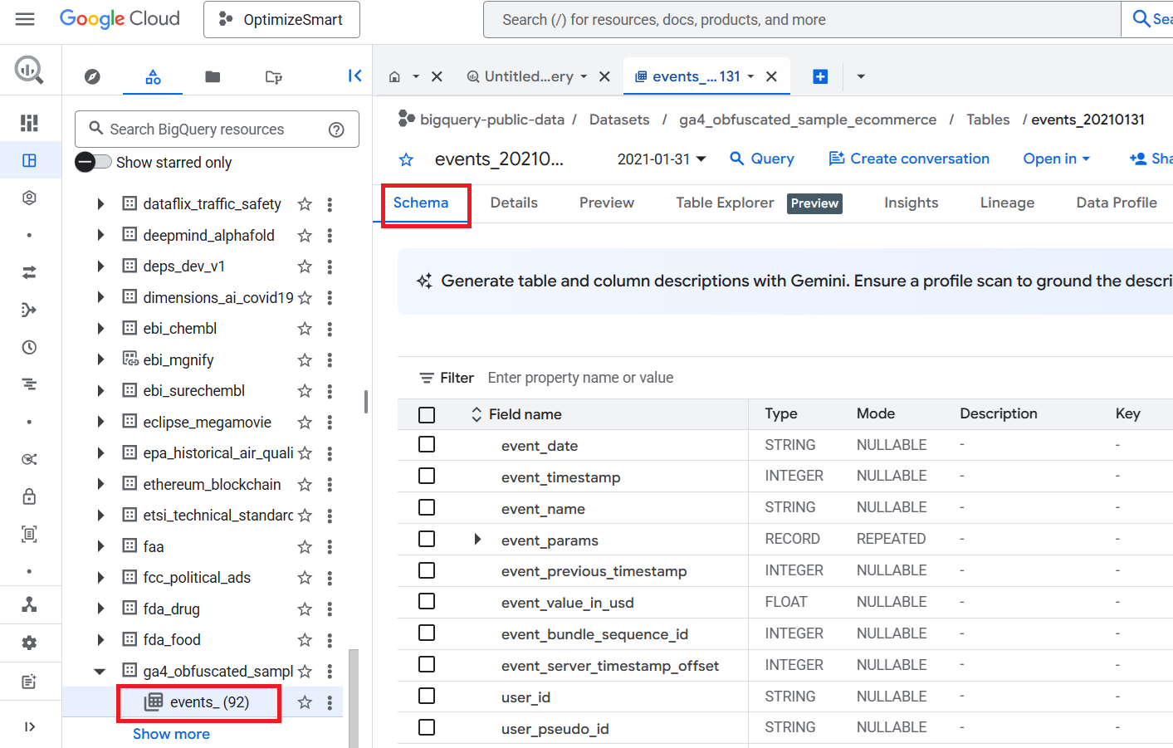The width and height of the screenshot is (1173, 748).
Task: Open help icon in BigQuery search box
Action: [336, 130]
